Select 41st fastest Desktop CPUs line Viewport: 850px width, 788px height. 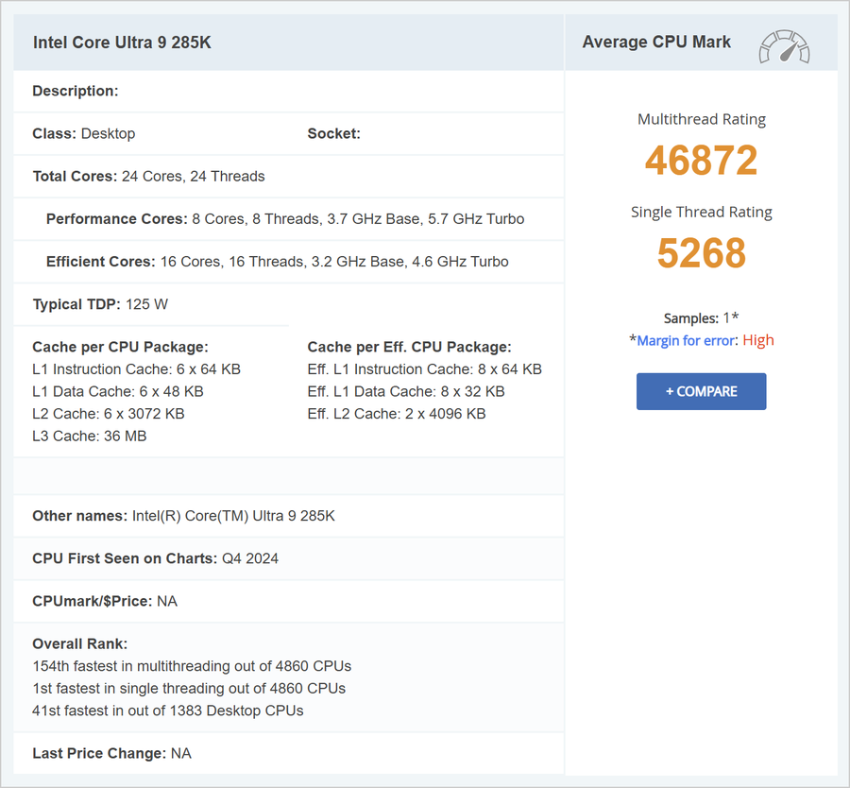(168, 711)
